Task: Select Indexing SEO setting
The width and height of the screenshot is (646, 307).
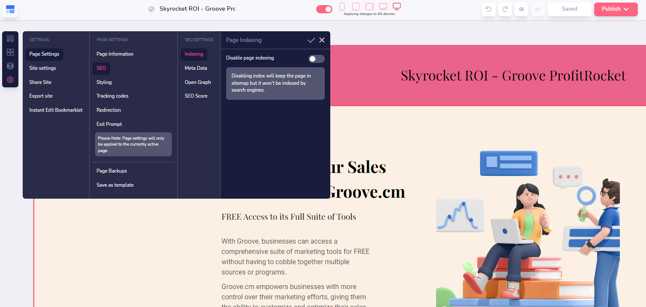Action: coord(194,54)
